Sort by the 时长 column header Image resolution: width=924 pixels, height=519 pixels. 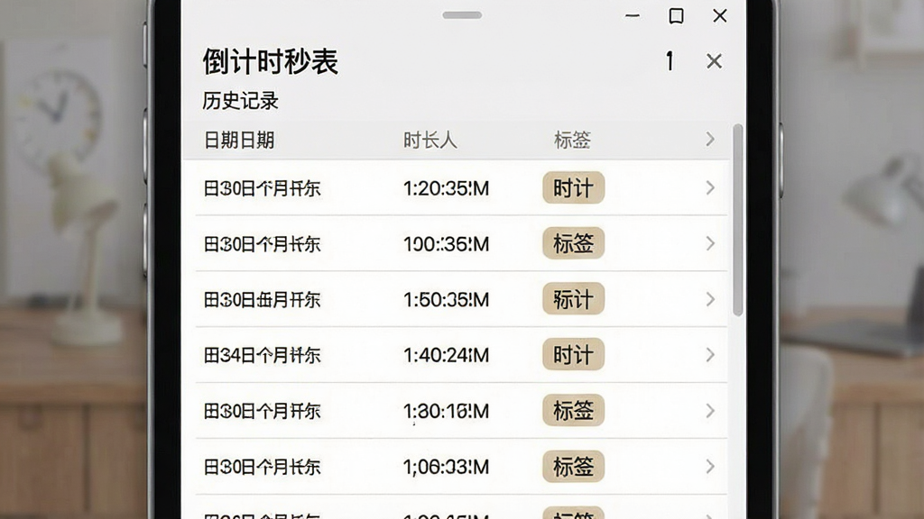pyautogui.click(x=430, y=140)
